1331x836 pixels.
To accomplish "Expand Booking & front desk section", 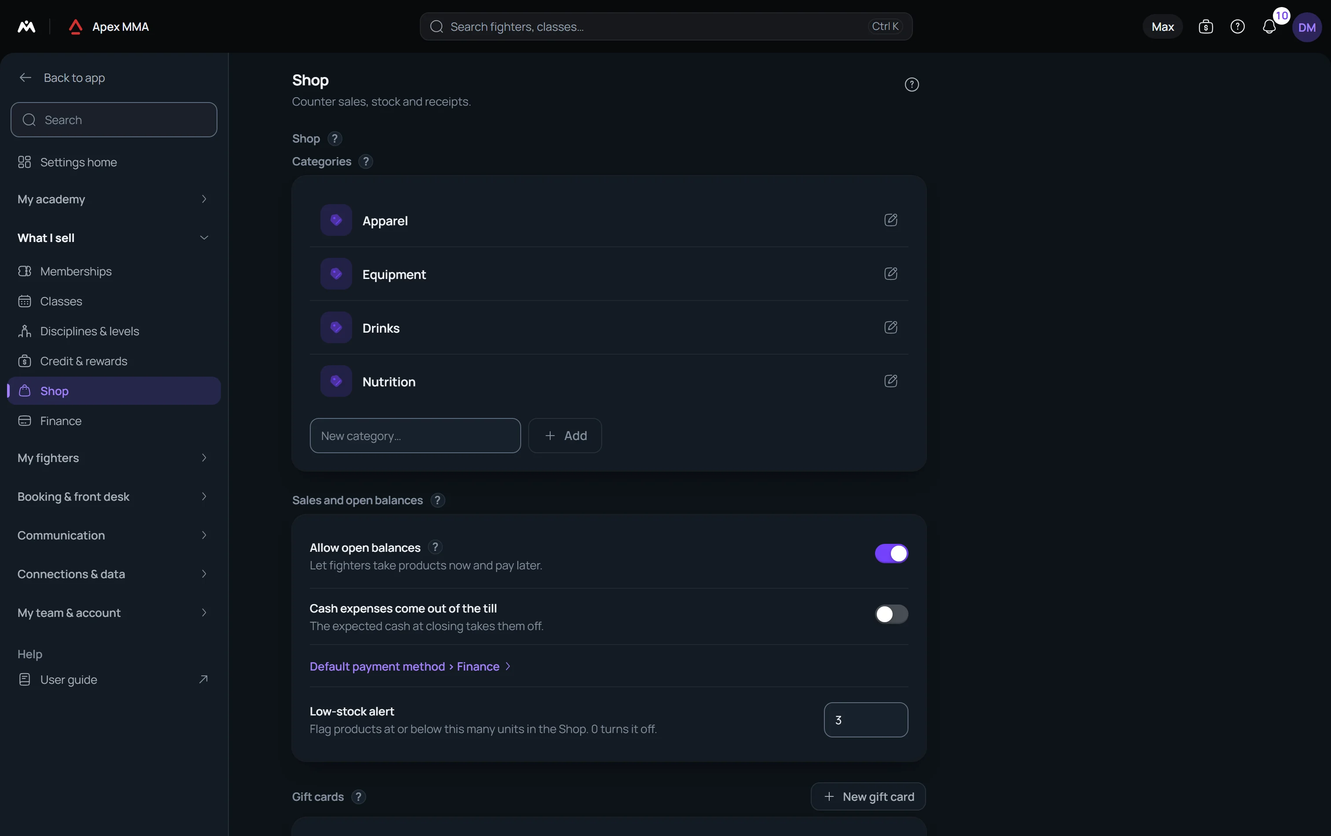I will [114, 496].
